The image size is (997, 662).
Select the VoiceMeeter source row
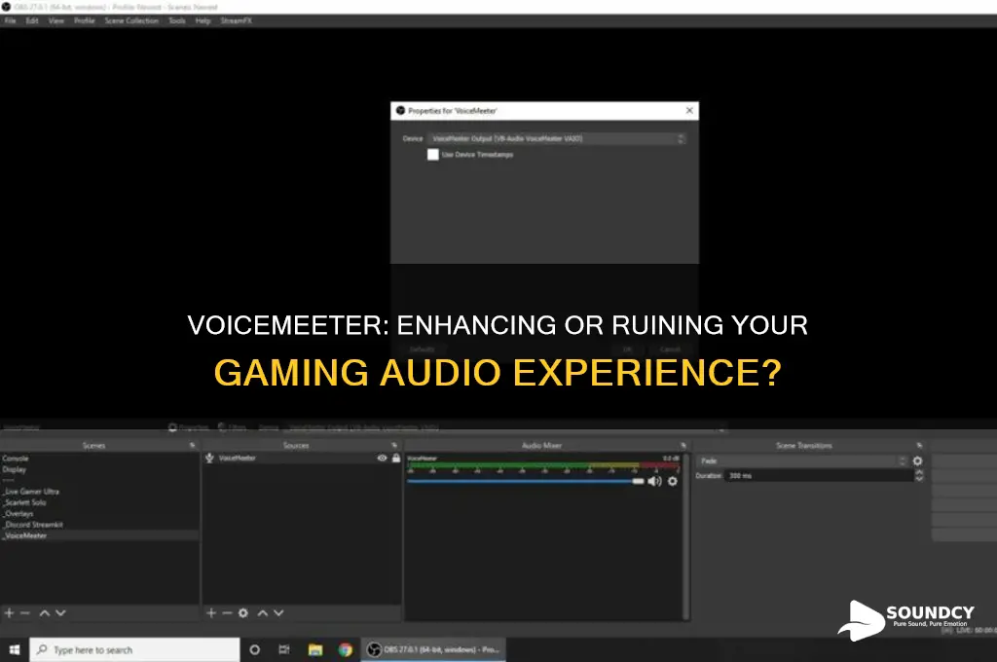[303, 458]
